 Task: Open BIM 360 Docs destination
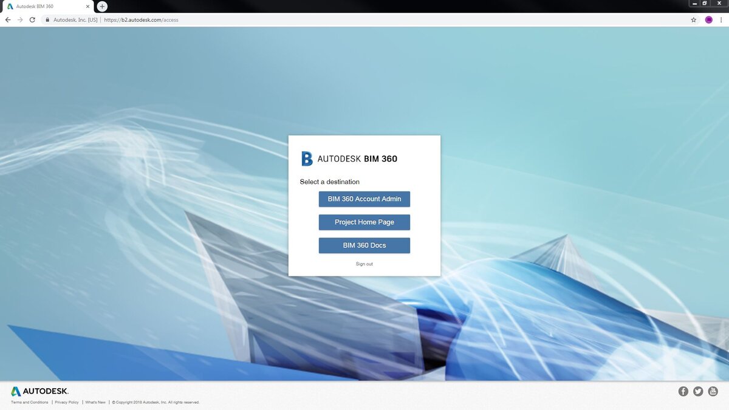click(364, 245)
